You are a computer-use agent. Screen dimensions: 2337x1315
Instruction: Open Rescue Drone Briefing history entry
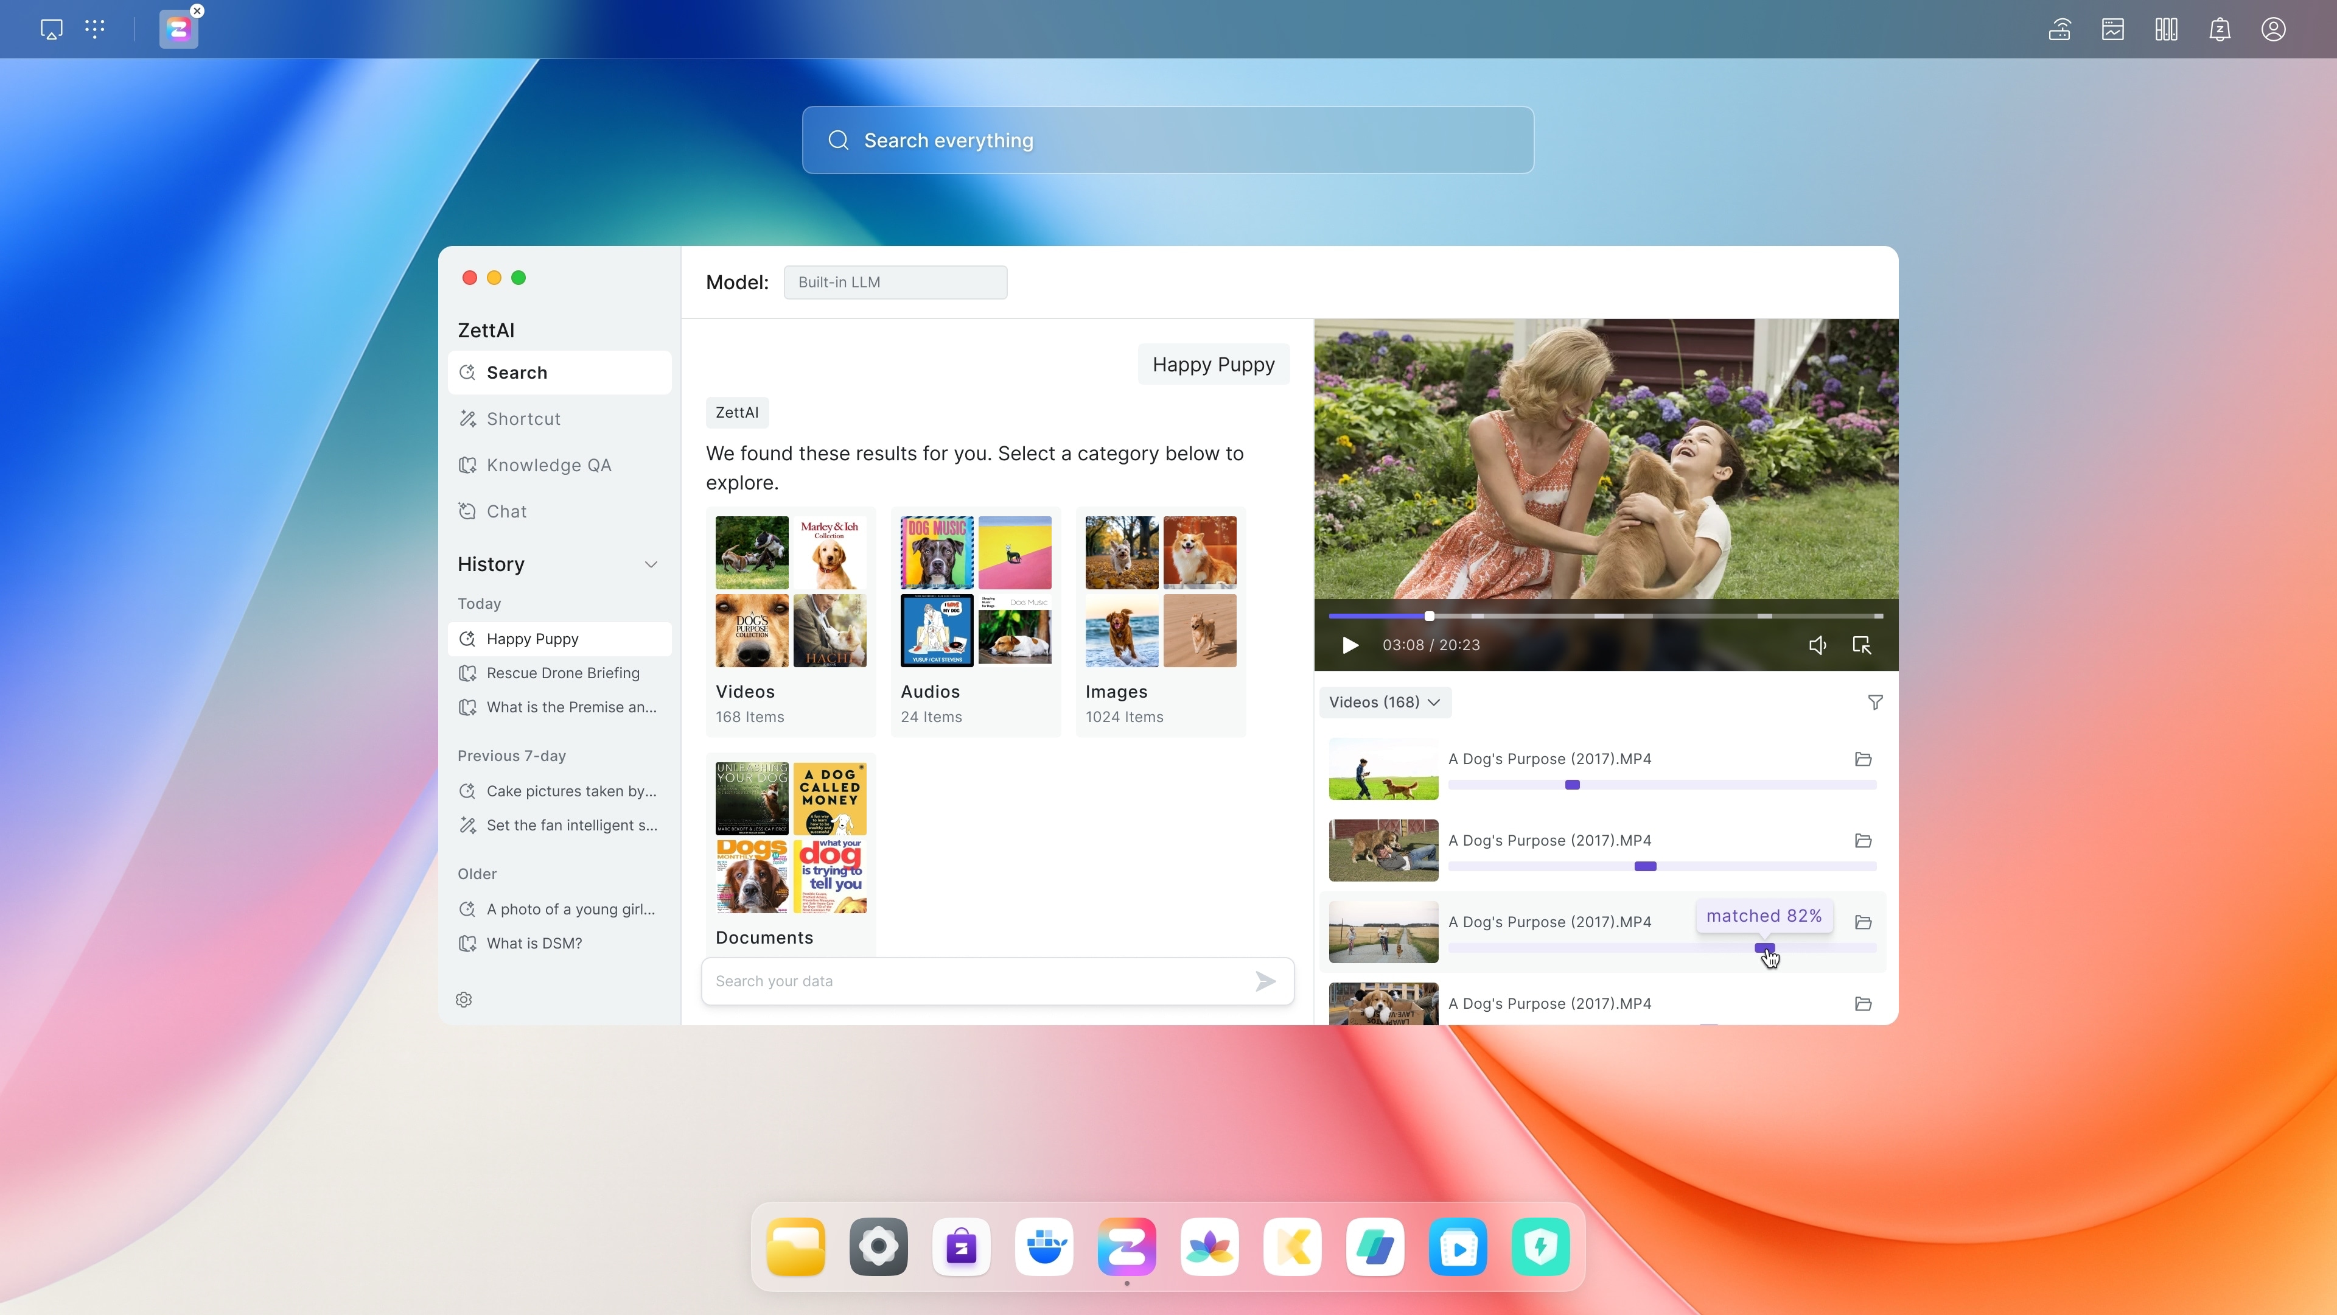point(562,673)
